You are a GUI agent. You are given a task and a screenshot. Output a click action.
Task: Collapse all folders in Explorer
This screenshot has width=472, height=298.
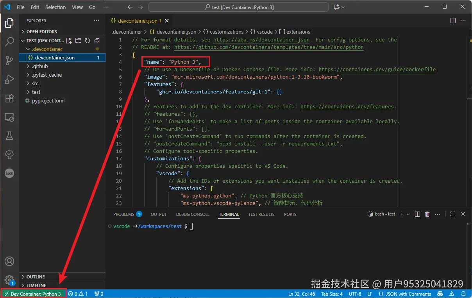[x=97, y=41]
